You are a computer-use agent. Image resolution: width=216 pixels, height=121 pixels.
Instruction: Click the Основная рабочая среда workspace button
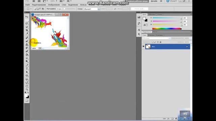(137, 1)
